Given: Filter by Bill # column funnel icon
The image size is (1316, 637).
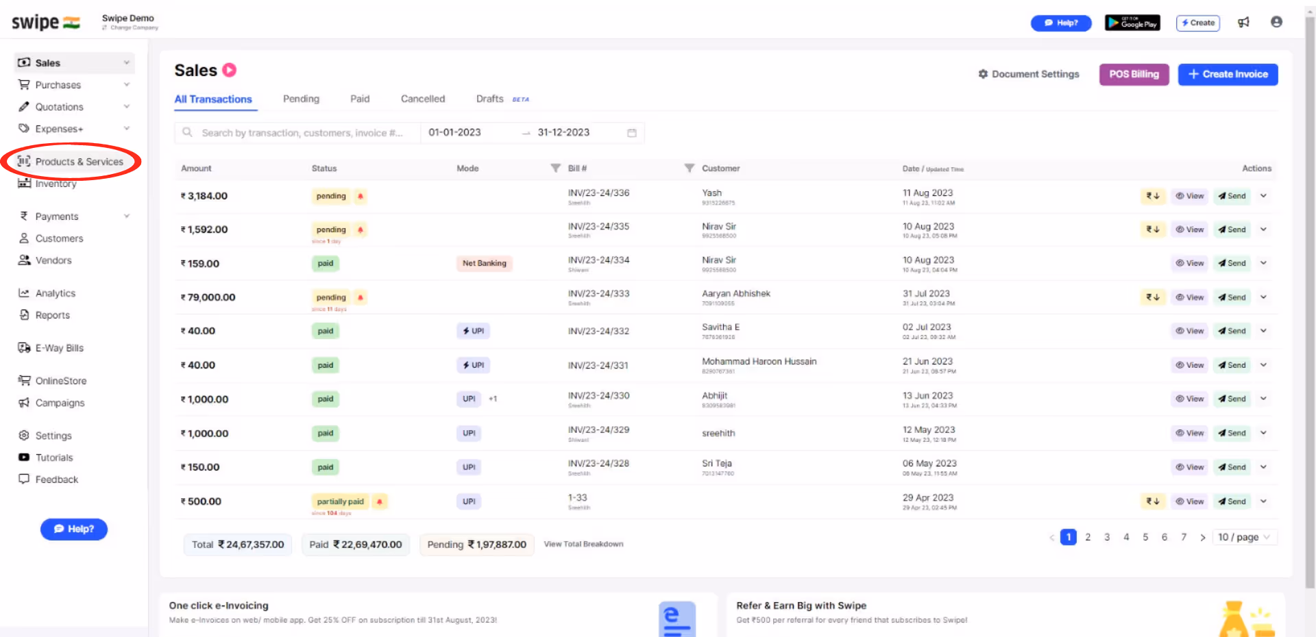Looking at the screenshot, I should pos(689,168).
